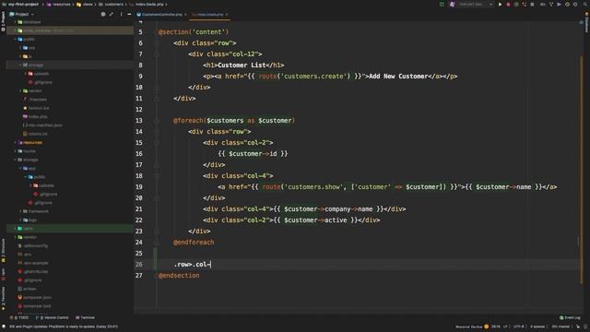Start debugging with the red bug icon
This screenshot has height=332, width=590.
coord(508,4)
